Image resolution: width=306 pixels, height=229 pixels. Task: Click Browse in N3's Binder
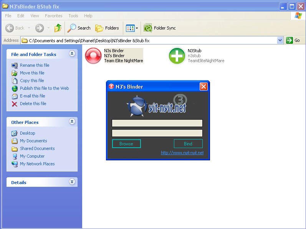126,143
